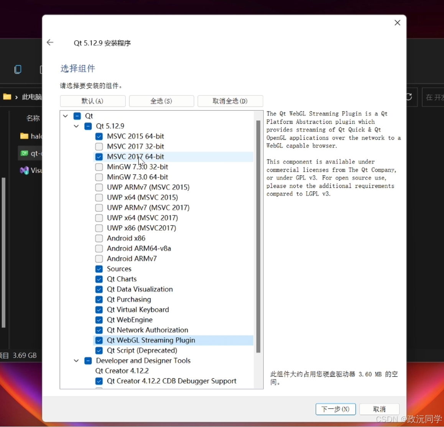Collapse the Qt 5.12.9 tree node
The image size is (444, 427).
coord(76,126)
